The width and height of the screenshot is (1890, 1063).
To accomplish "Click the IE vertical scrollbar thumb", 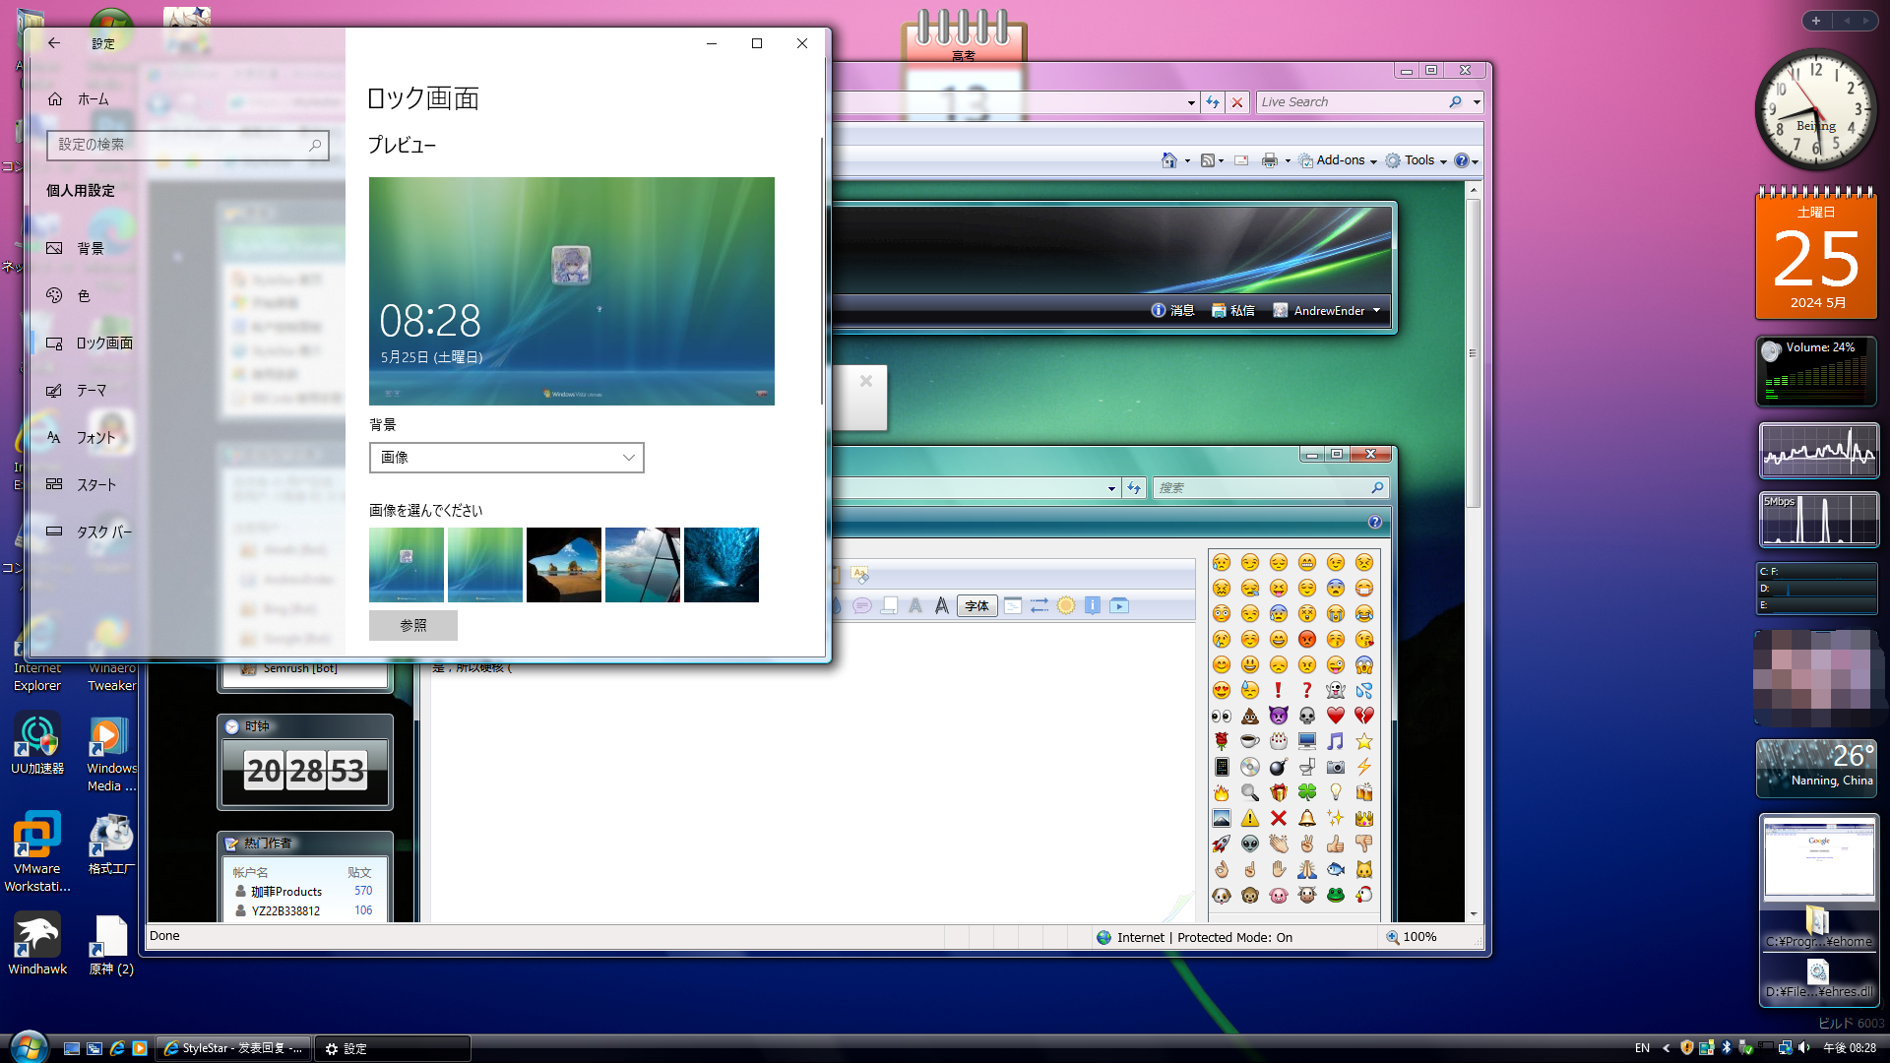I will (x=1474, y=354).
